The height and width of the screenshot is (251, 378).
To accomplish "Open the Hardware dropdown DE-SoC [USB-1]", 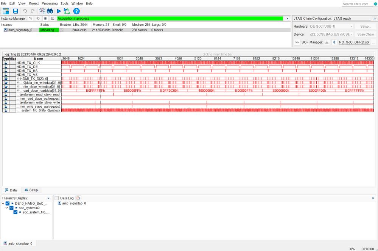I will tap(331, 26).
